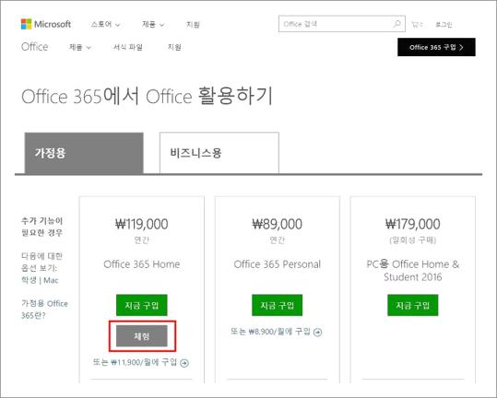Select the 가정용 tab
The image size is (497, 398).
[84, 153]
